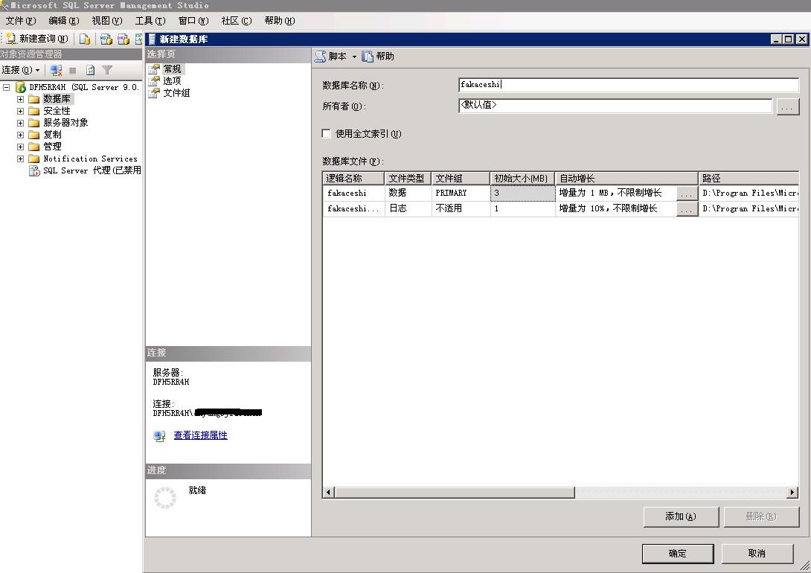Click the horizontal scrollbar thumb in file grid
This screenshot has width=811, height=573.
454,493
